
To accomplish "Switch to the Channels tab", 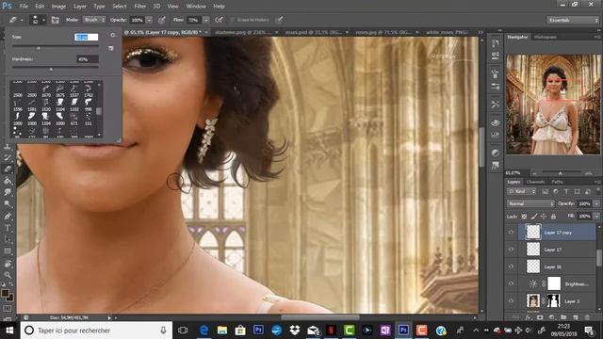I will click(536, 182).
